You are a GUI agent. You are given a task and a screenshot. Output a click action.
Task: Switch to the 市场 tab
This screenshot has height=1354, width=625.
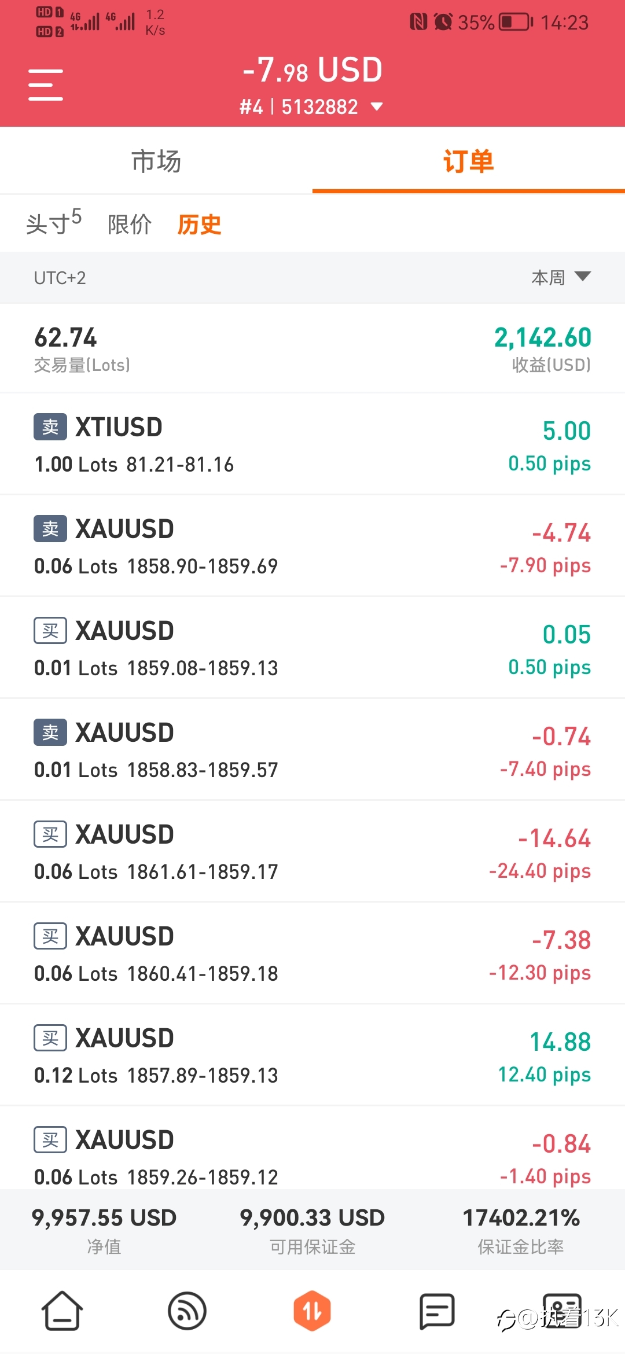click(156, 161)
